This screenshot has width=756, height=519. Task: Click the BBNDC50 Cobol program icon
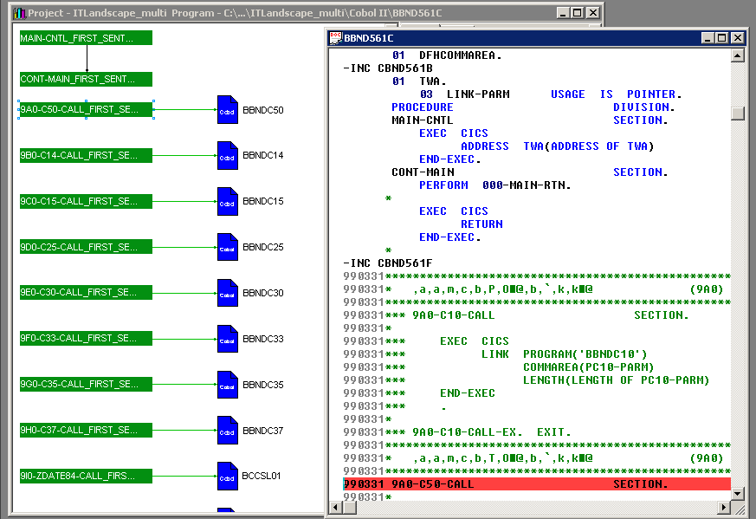pos(228,109)
